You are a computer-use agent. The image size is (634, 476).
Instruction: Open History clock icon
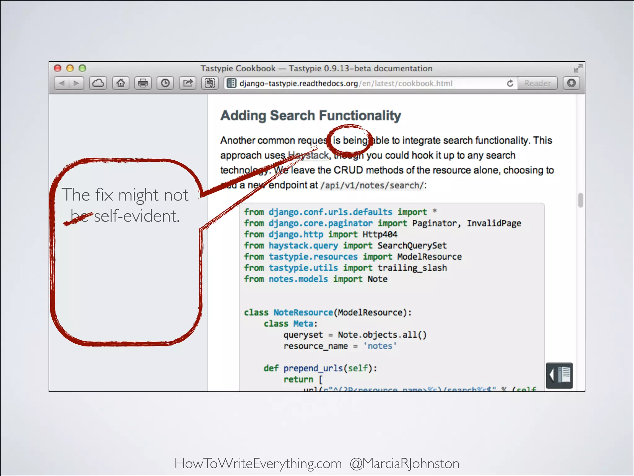click(x=165, y=83)
